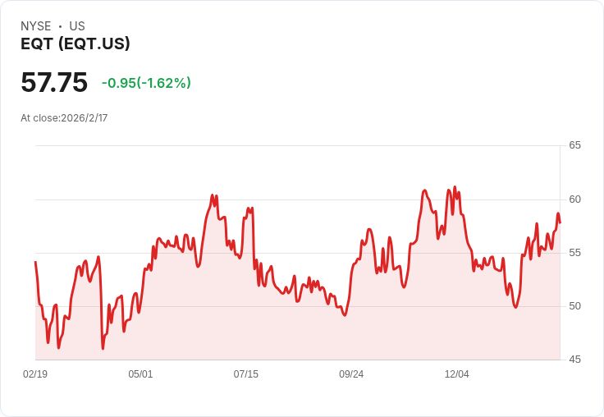Select the 55 y-axis price label

[574, 253]
